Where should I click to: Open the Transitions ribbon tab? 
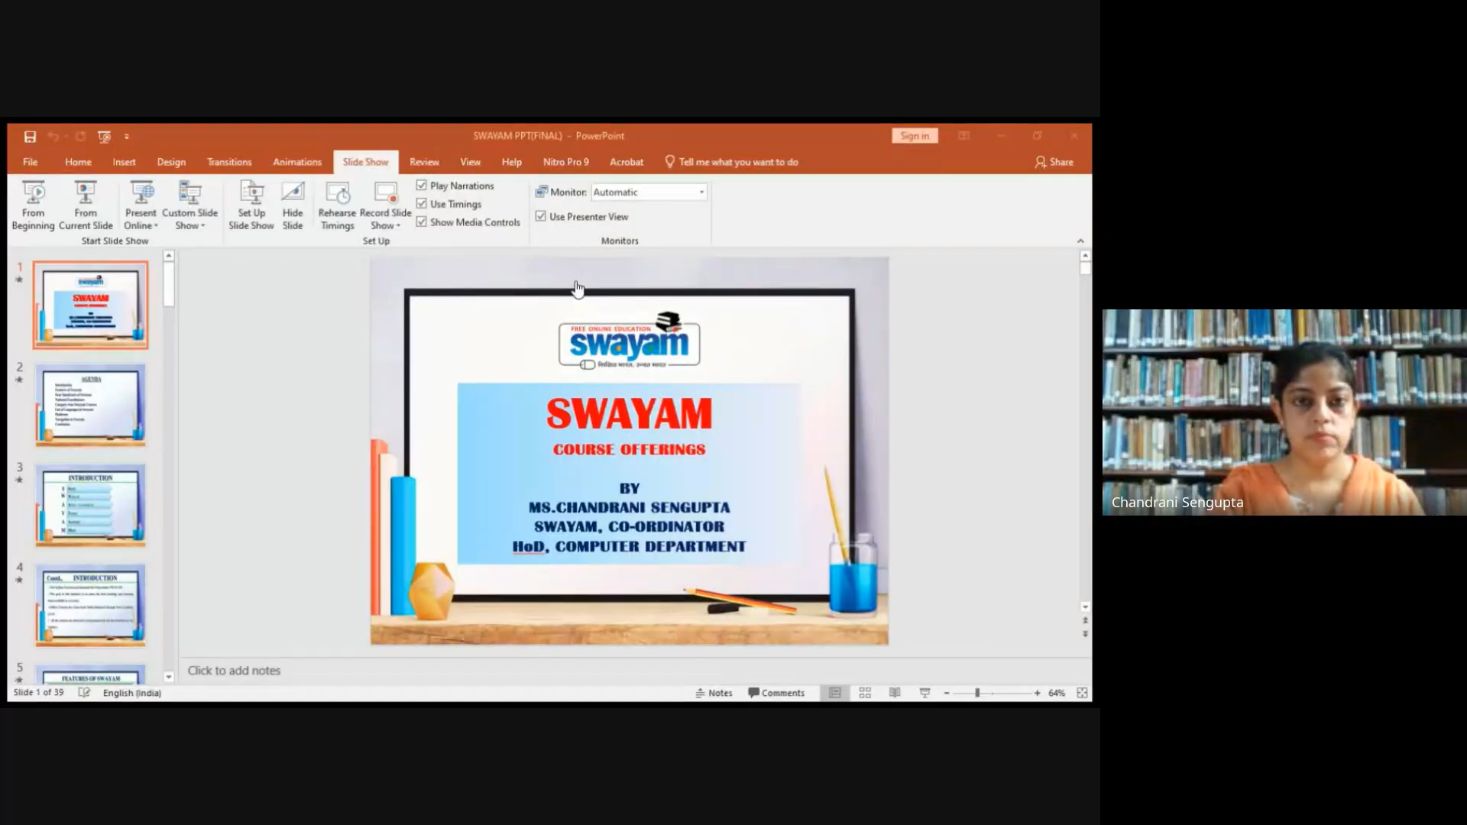click(229, 162)
